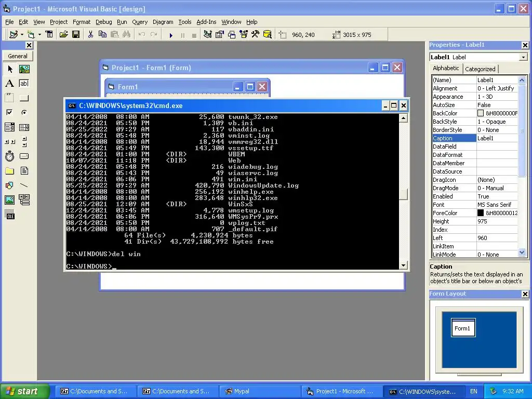Click the Break pause icon in the toolbar
The width and height of the screenshot is (532, 399).
(183, 35)
